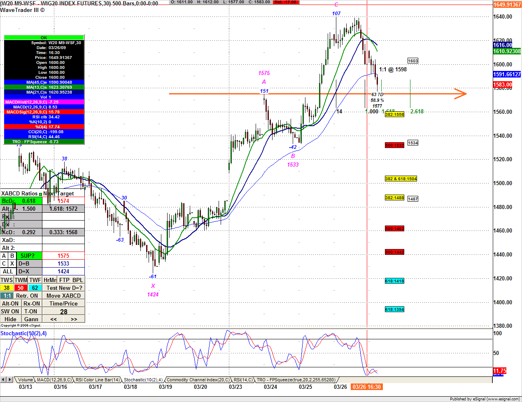This screenshot has width=522, height=402.
Task: Toggle the Rx-ON option
Action: [32, 303]
